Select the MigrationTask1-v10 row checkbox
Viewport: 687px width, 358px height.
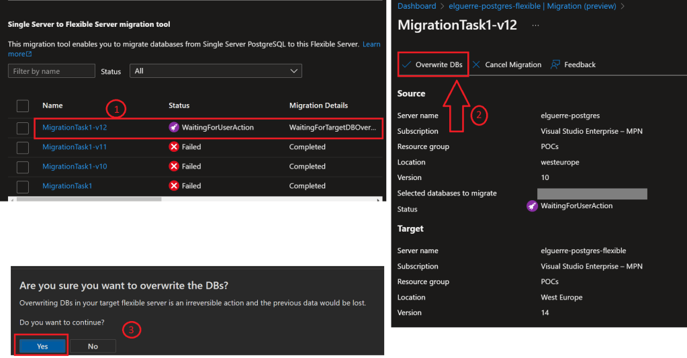point(23,167)
